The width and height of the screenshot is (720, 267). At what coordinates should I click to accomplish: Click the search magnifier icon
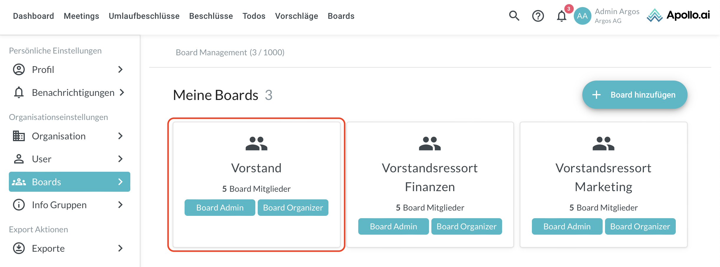coord(514,16)
